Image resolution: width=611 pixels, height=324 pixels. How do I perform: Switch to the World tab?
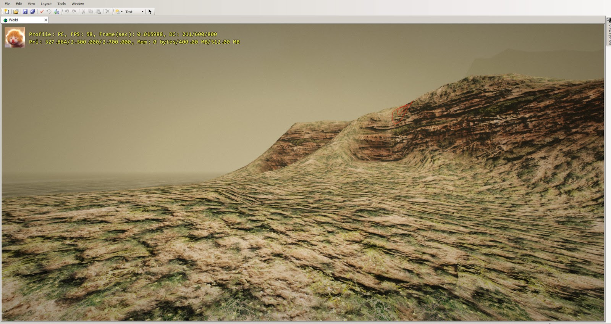25,20
